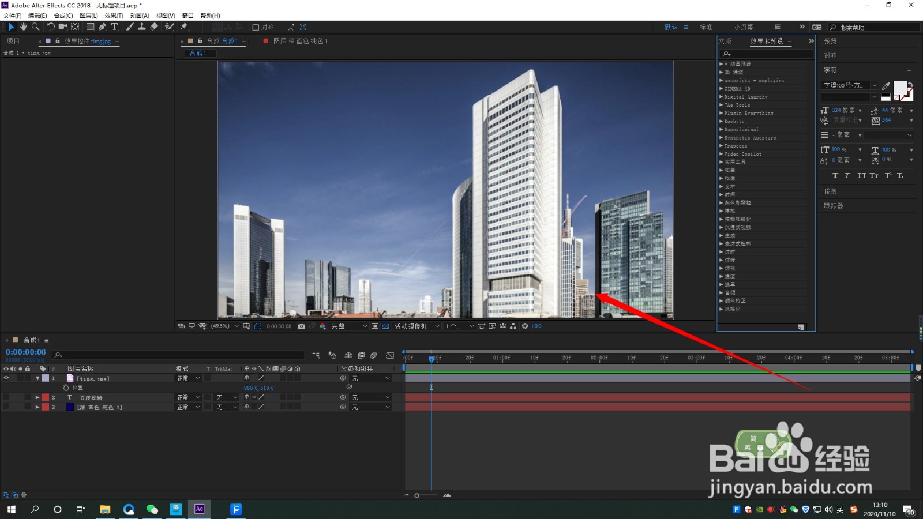
Task: Select the Selection arrow tool
Action: click(x=12, y=27)
